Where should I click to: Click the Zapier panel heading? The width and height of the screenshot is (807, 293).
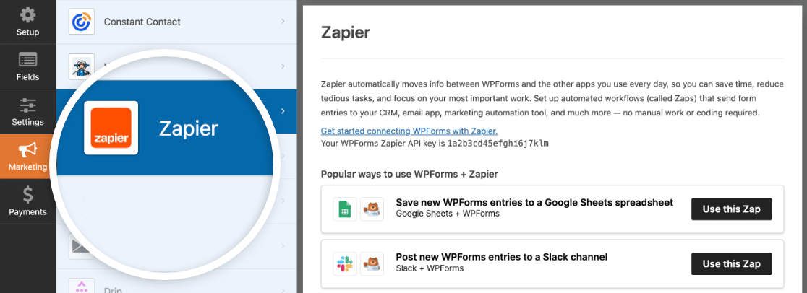click(346, 33)
